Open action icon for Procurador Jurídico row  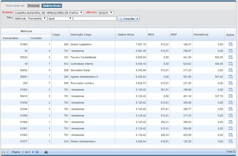(x=230, y=83)
